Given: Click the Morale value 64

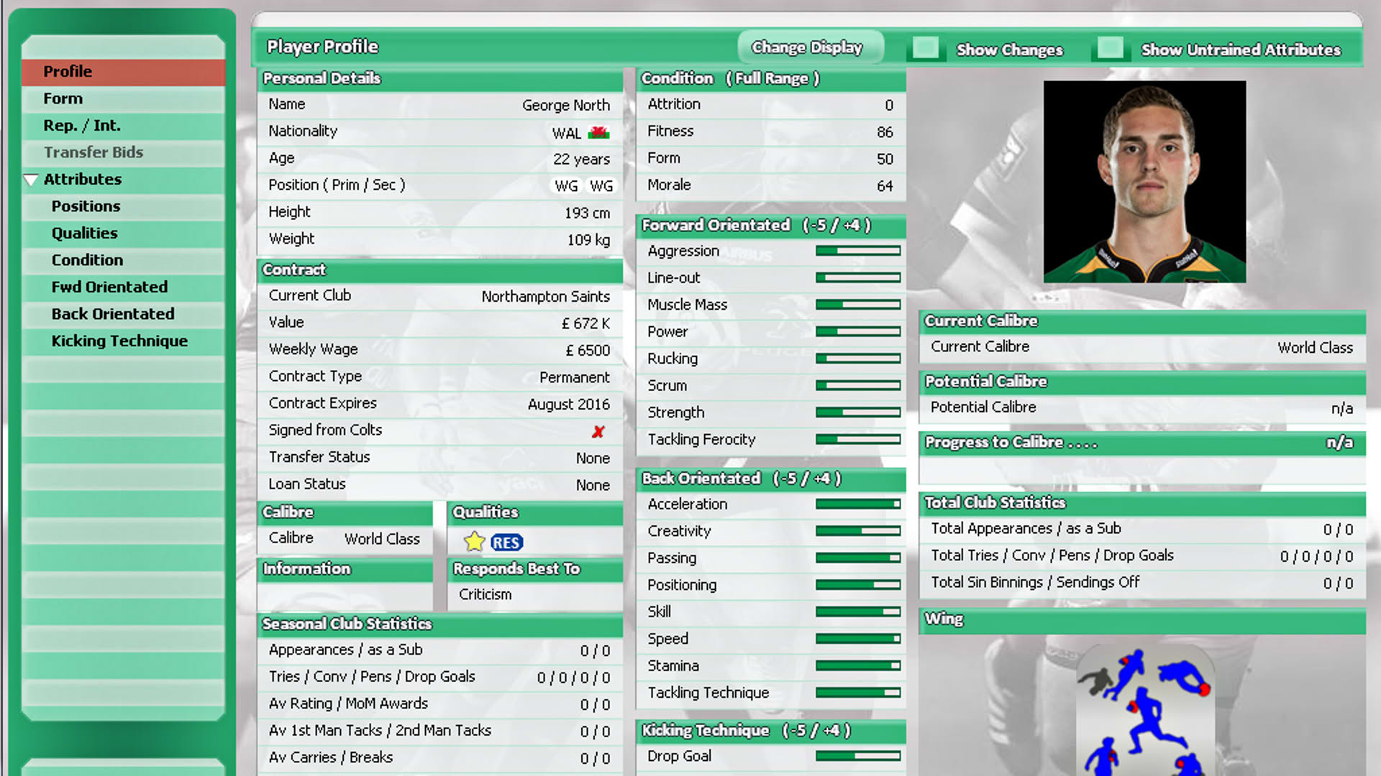Looking at the screenshot, I should pos(885,186).
